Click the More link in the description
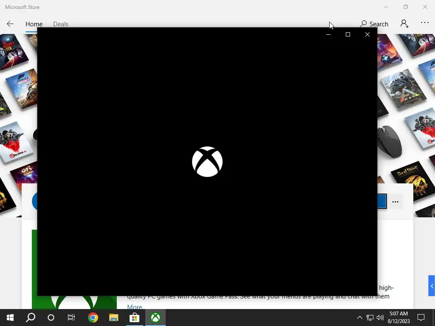435x326 pixels. [135, 306]
